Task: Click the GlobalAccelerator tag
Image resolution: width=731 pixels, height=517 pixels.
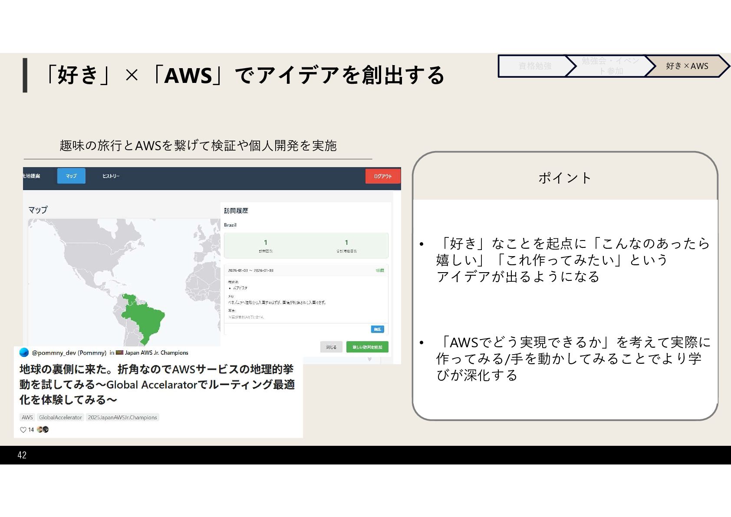Action: pos(60,417)
